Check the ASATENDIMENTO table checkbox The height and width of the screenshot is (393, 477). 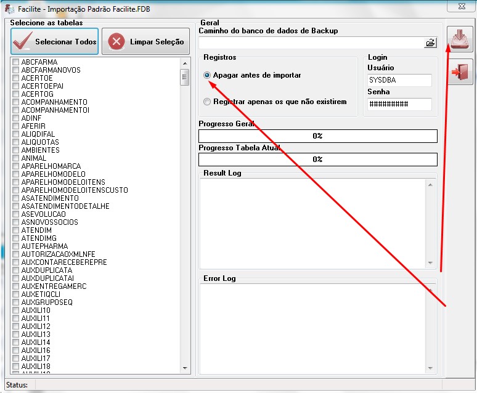point(15,198)
